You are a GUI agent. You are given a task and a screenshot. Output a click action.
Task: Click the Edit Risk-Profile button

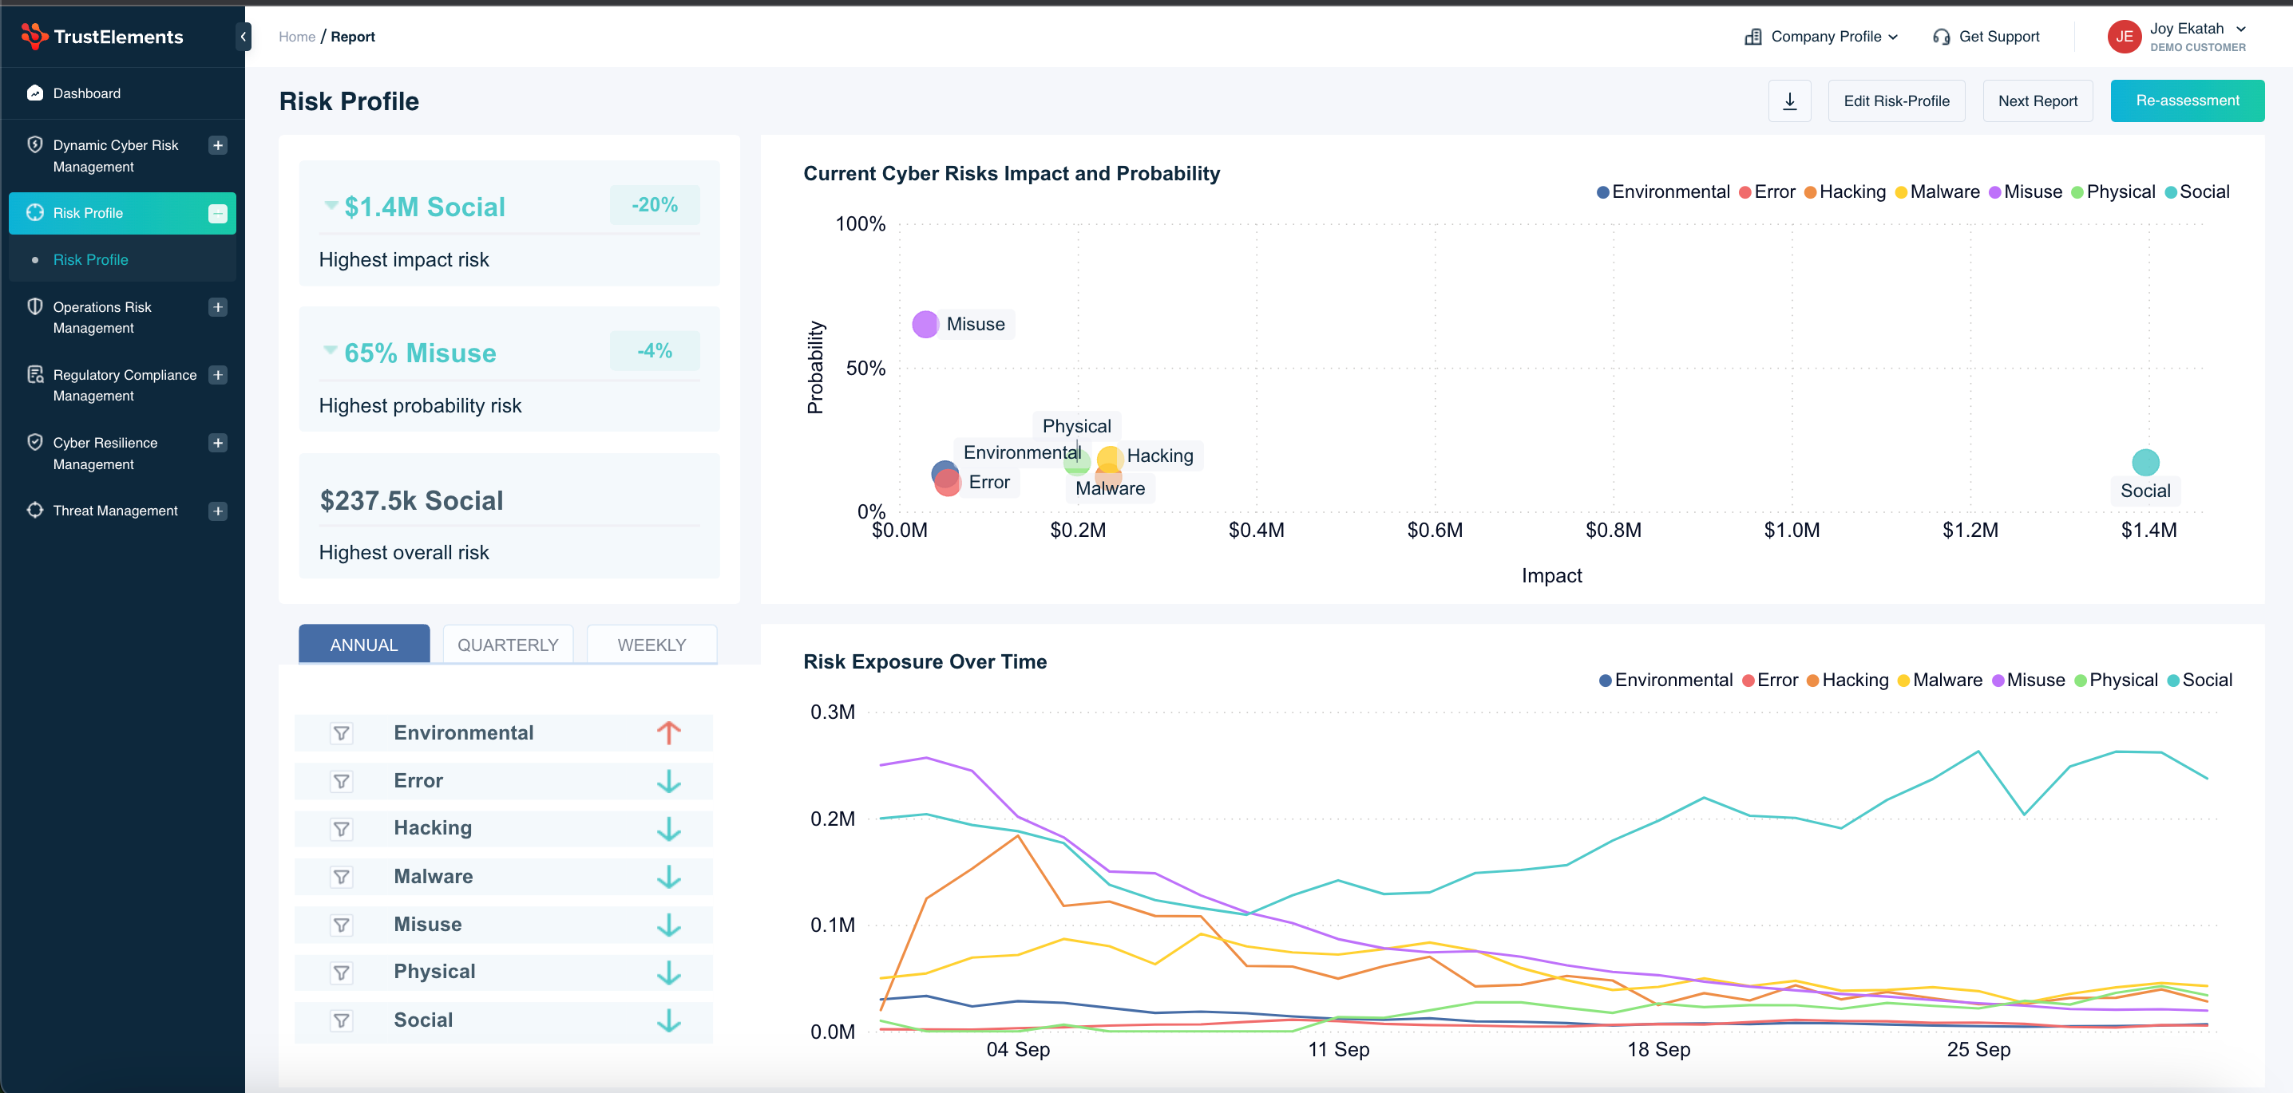point(1897,101)
